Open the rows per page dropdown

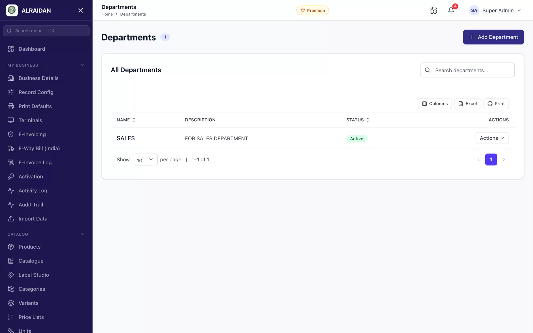145,160
